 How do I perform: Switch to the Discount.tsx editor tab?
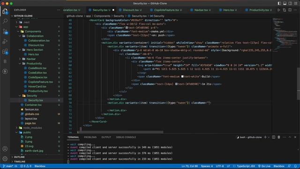click(132, 10)
